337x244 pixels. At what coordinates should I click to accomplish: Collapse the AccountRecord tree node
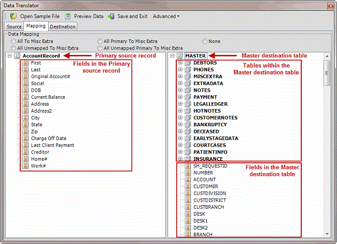click(10, 56)
